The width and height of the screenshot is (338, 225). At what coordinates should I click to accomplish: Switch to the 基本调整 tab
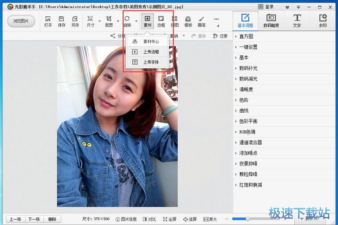tap(245, 21)
